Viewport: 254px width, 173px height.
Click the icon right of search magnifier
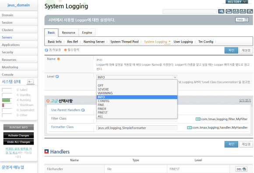coord(229,11)
